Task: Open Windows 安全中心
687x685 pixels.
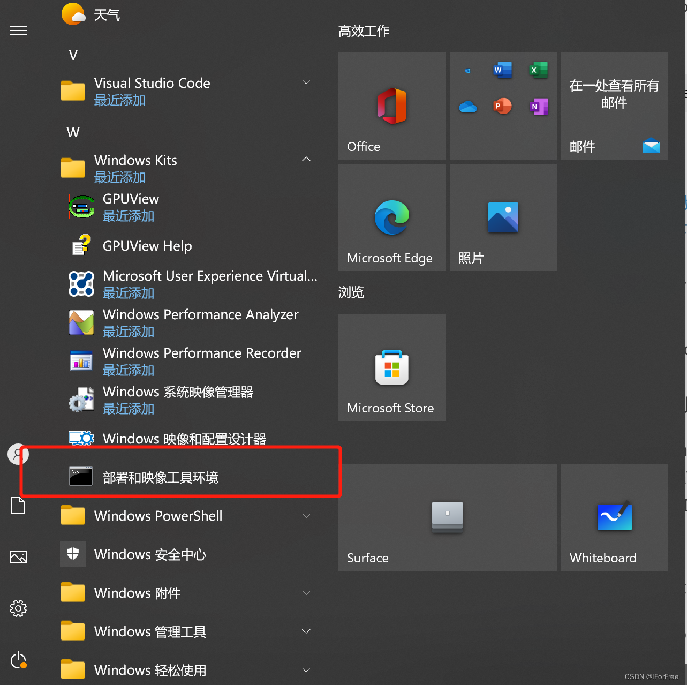Action: pyautogui.click(x=150, y=554)
